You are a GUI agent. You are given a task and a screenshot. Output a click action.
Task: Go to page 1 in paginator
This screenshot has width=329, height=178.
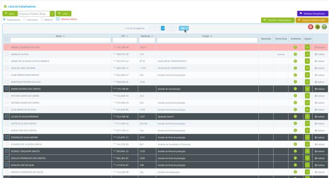tap(163, 28)
